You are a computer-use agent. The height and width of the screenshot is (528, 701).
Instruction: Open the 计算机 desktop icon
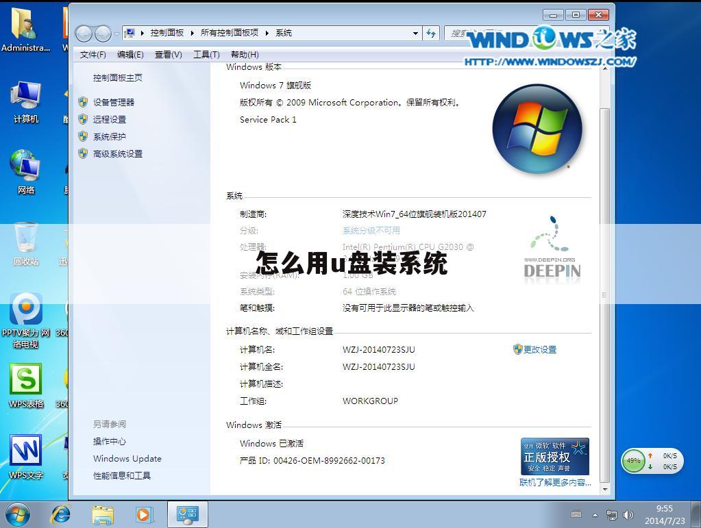(x=25, y=102)
